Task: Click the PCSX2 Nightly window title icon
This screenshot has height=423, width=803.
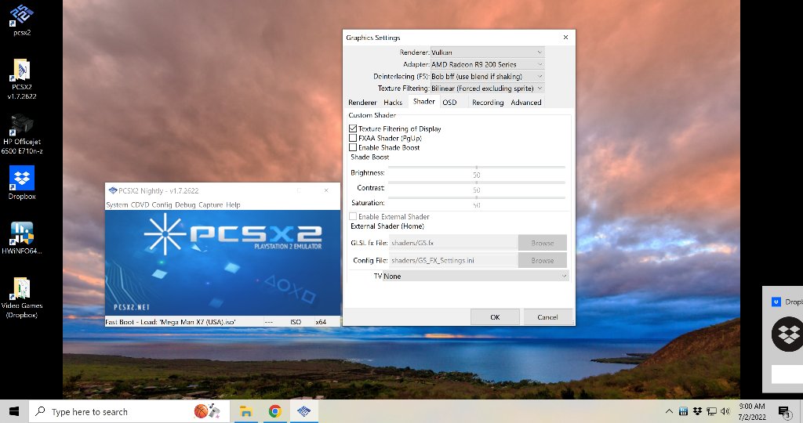Action: [113, 190]
